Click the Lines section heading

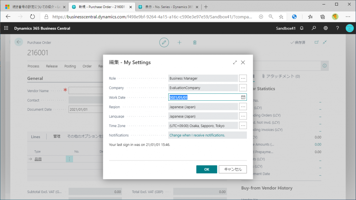pos(36,137)
